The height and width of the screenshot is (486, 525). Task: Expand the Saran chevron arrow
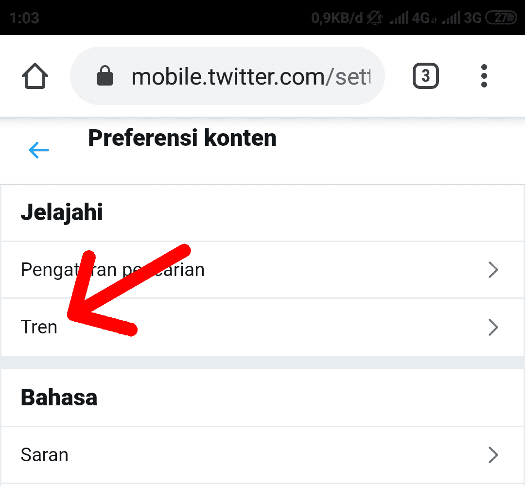pos(493,455)
